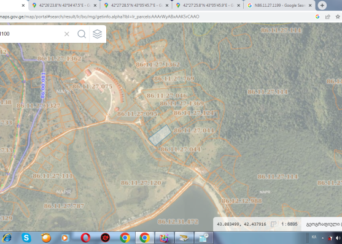This screenshot has height=244, width=342.
Task: Expand the coordinate system selector
Action: 323,224
